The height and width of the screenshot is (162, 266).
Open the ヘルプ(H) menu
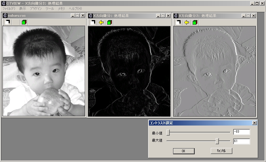75,9
